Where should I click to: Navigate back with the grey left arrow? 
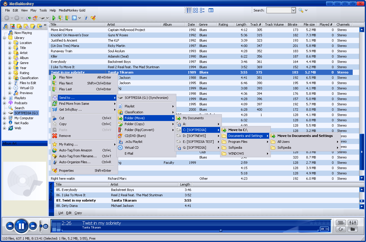tap(7, 18)
